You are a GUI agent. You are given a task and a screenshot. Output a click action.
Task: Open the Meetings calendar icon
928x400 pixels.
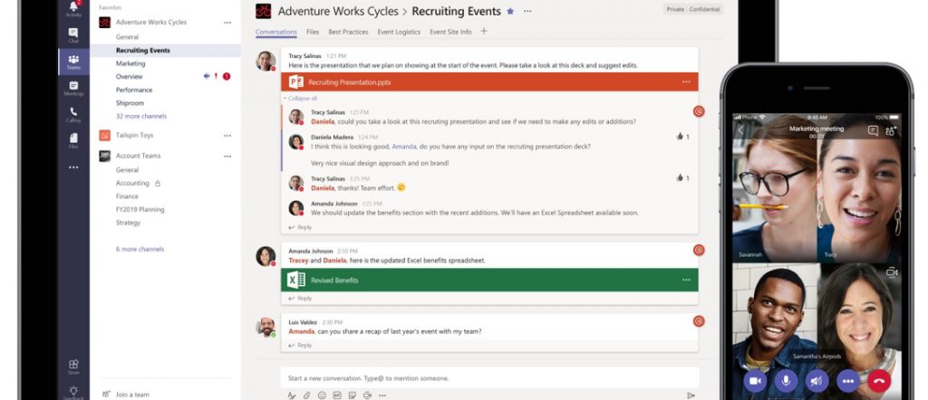73,88
